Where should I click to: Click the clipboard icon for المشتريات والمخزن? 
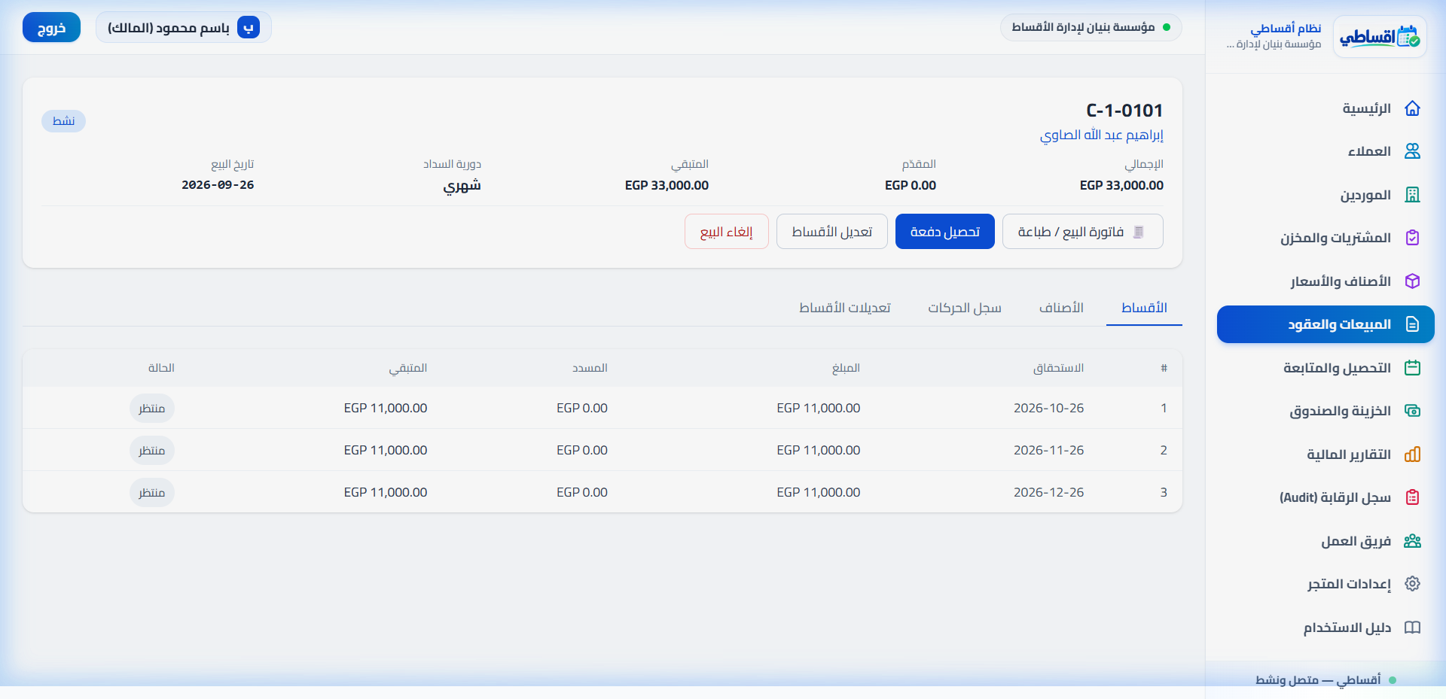click(1412, 238)
